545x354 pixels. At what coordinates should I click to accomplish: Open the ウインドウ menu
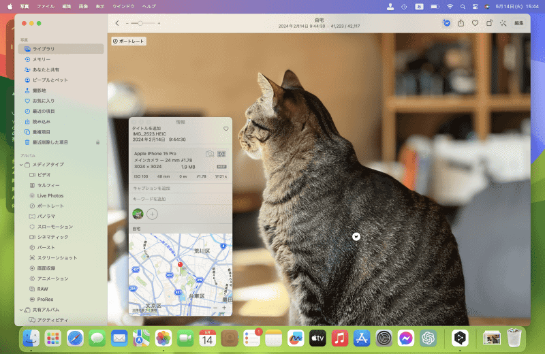coord(123,6)
